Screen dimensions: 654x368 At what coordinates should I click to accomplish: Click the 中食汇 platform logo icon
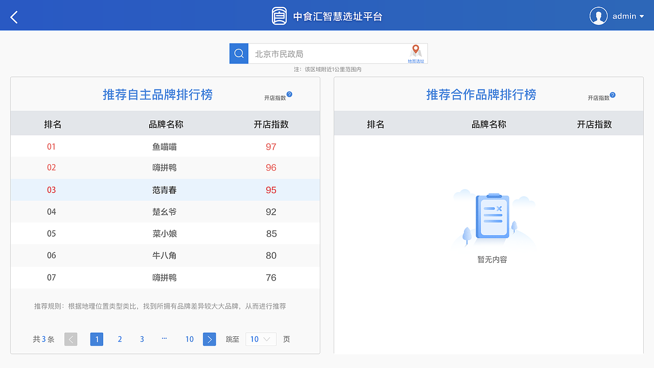(x=280, y=15)
